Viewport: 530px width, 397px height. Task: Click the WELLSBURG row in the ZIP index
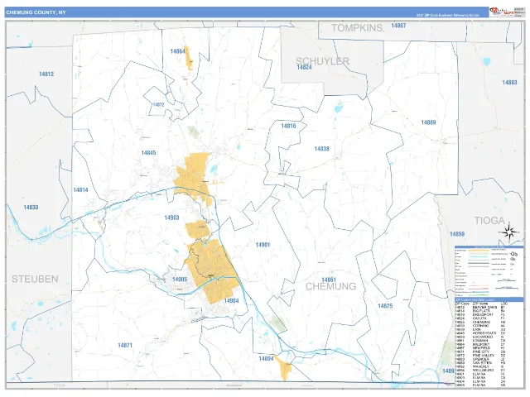coord(480,371)
